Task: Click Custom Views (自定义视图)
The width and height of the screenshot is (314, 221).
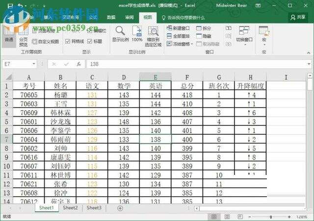Action: pos(46,41)
